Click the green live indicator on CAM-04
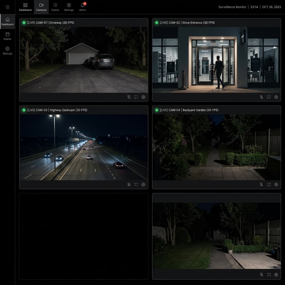 [x=157, y=110]
